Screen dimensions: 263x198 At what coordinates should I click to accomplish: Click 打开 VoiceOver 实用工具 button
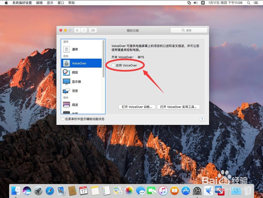point(178,107)
